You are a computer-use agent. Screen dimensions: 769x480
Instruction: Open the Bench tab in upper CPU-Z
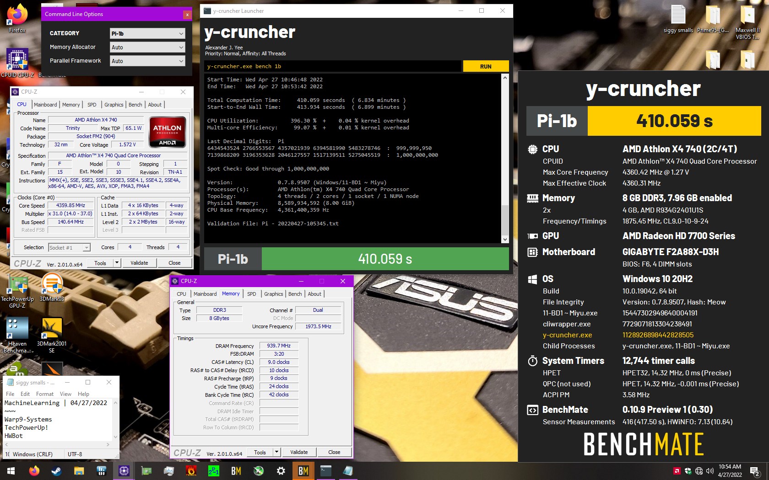coord(135,105)
